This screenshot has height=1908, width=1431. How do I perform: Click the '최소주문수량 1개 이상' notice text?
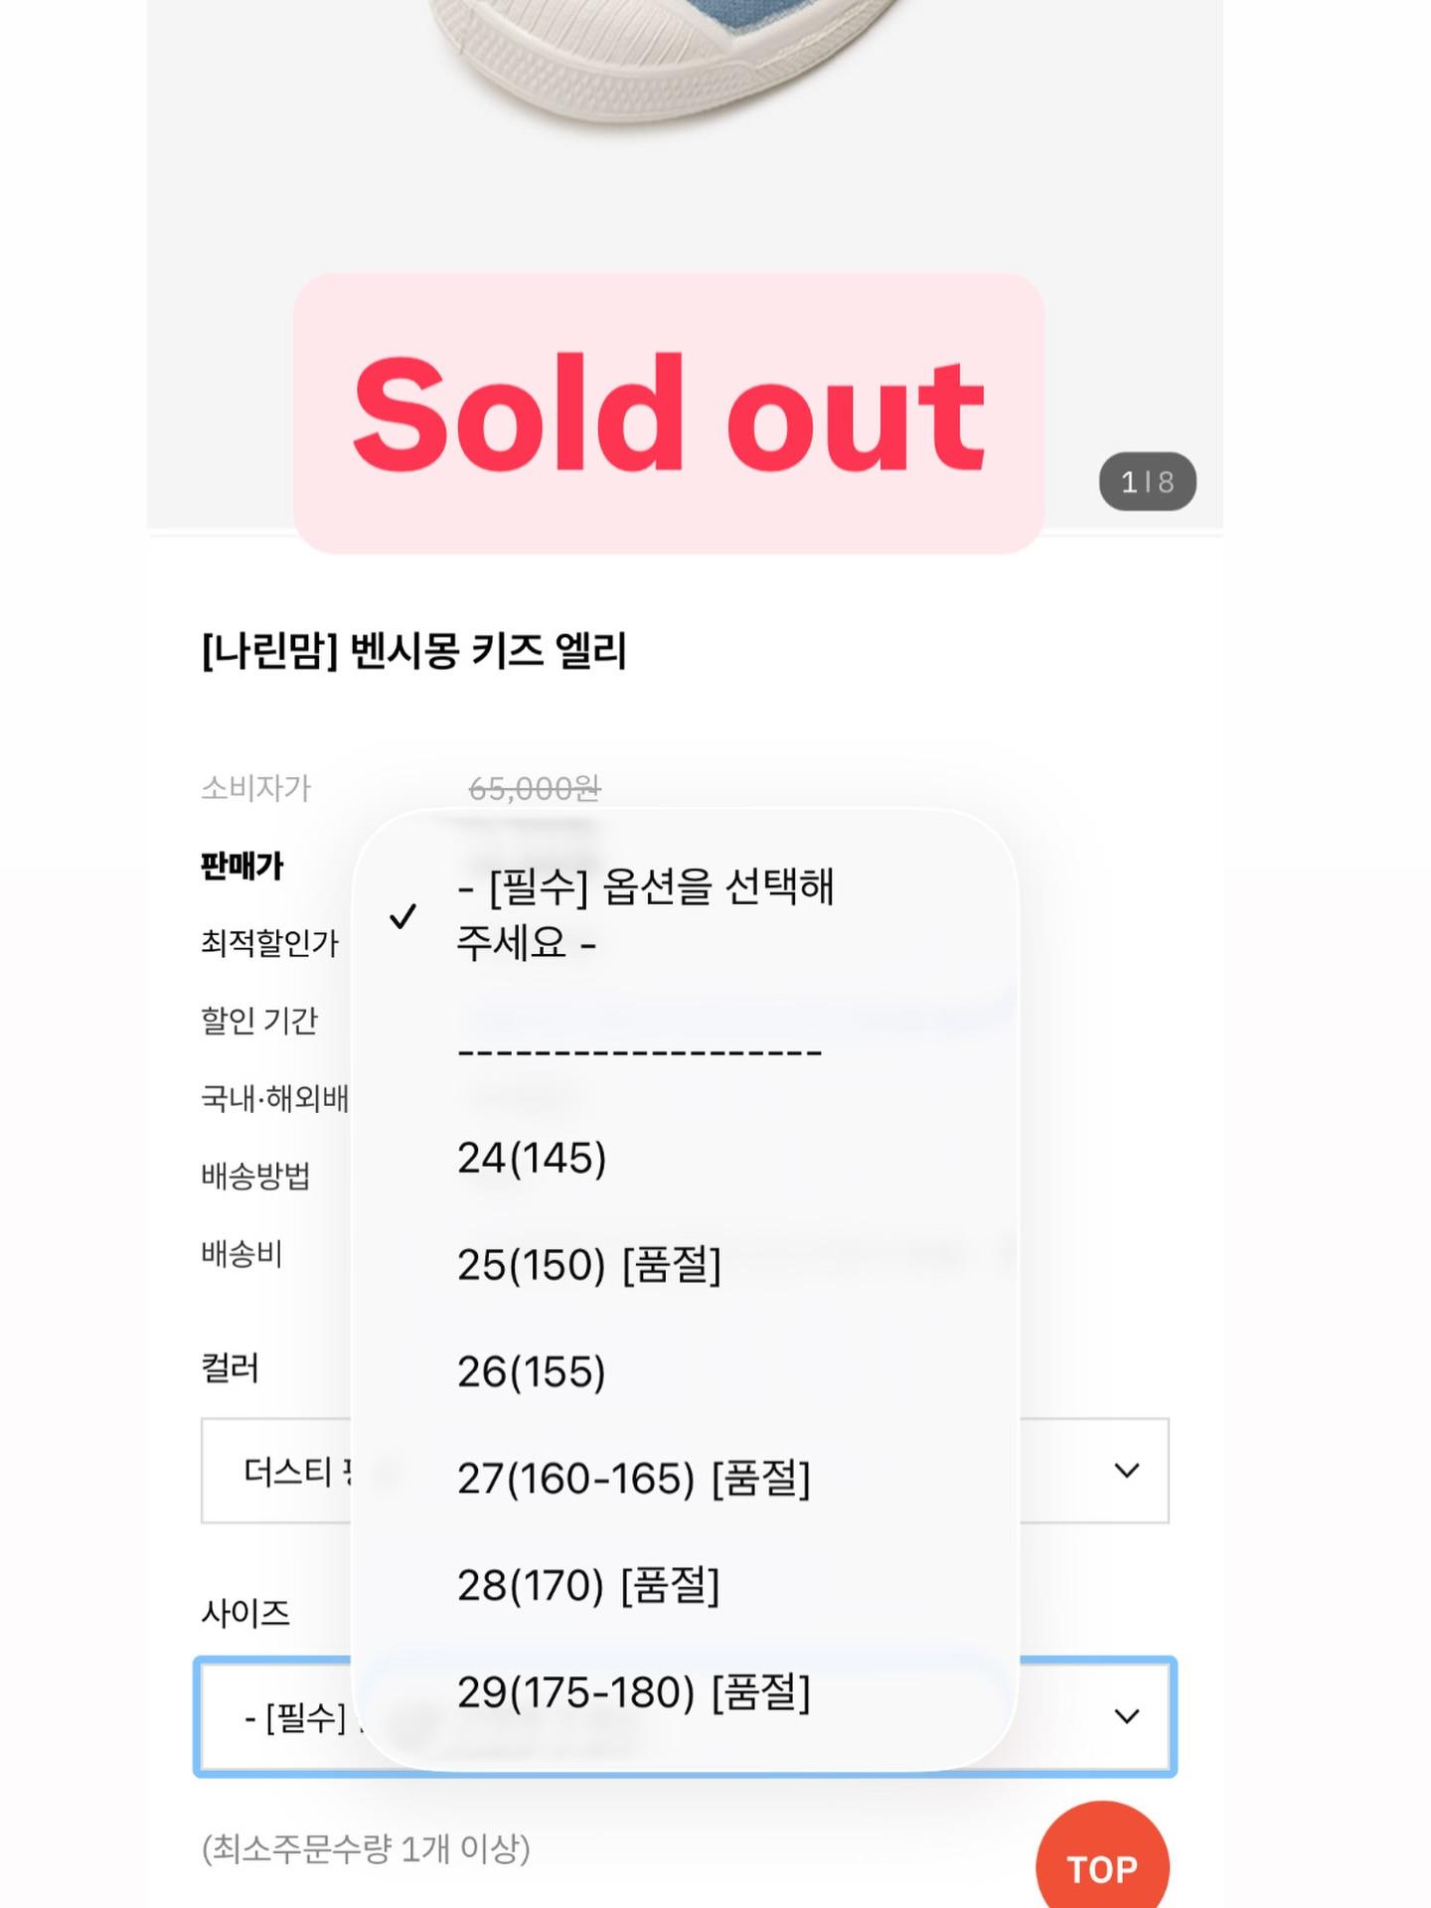tap(366, 1849)
